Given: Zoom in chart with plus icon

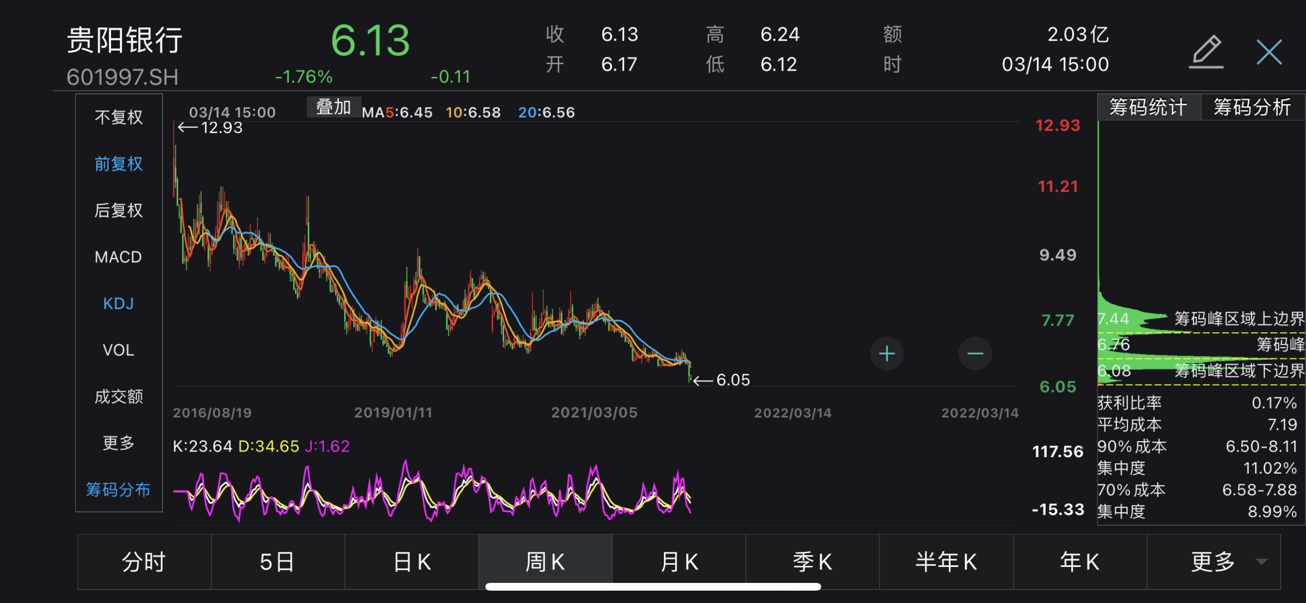Looking at the screenshot, I should click(x=887, y=354).
